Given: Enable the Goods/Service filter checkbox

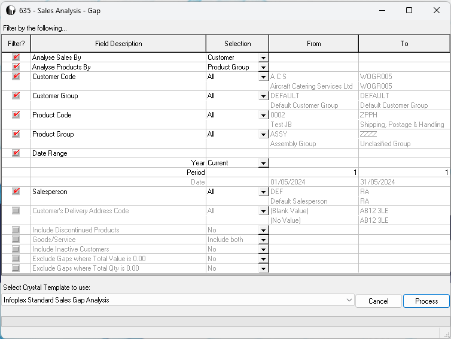Looking at the screenshot, I should coord(16,240).
